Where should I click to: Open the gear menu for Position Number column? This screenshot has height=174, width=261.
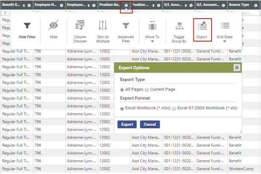(126, 5)
